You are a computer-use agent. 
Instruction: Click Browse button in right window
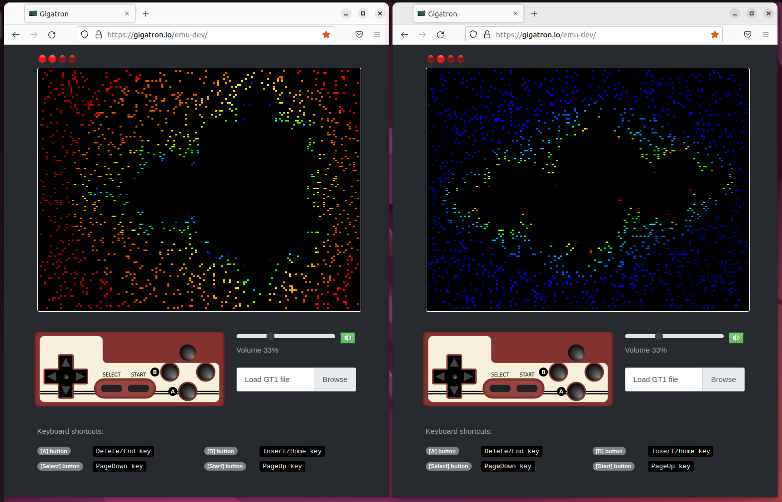pyautogui.click(x=723, y=379)
